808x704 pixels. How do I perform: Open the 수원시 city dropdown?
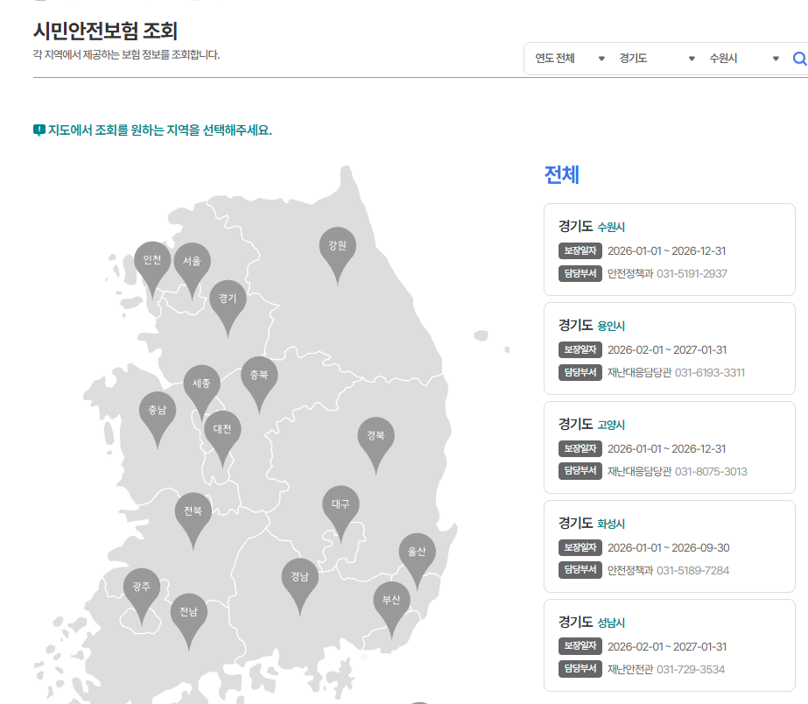pyautogui.click(x=743, y=59)
